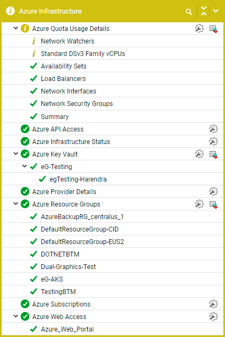This screenshot has width=225, height=337.
Task: Click green status icon of Azure API Access
Action: coord(25,129)
